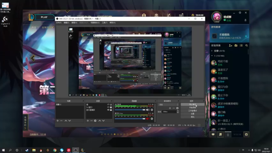Viewport: 272px width, 153px height.
Task: Show hidden system tray icons chevron
Action: coord(249,150)
